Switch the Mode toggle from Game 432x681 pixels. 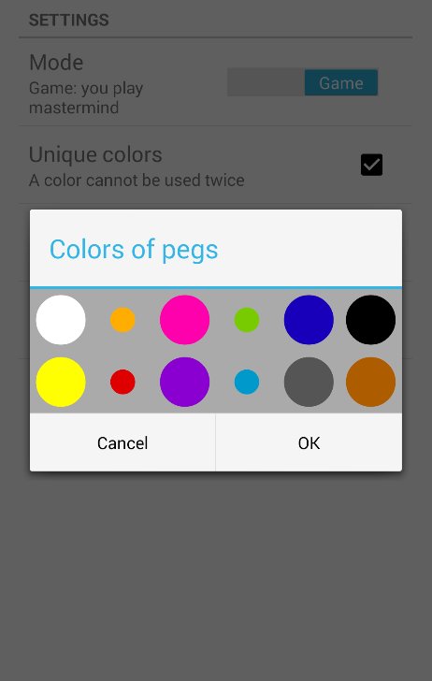[303, 82]
